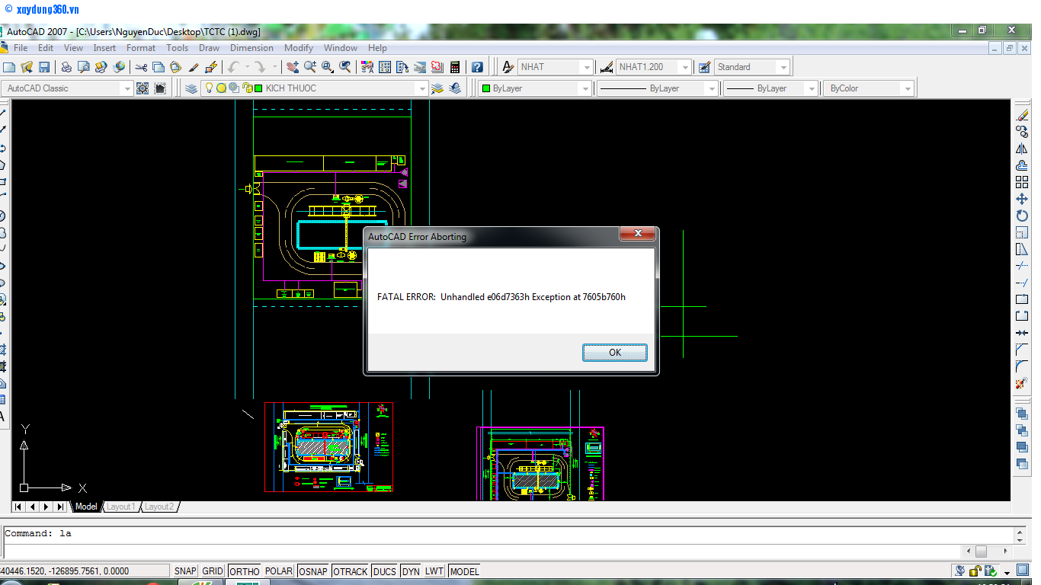
Task: Toggle OSNAP in status bar
Action: (313, 571)
